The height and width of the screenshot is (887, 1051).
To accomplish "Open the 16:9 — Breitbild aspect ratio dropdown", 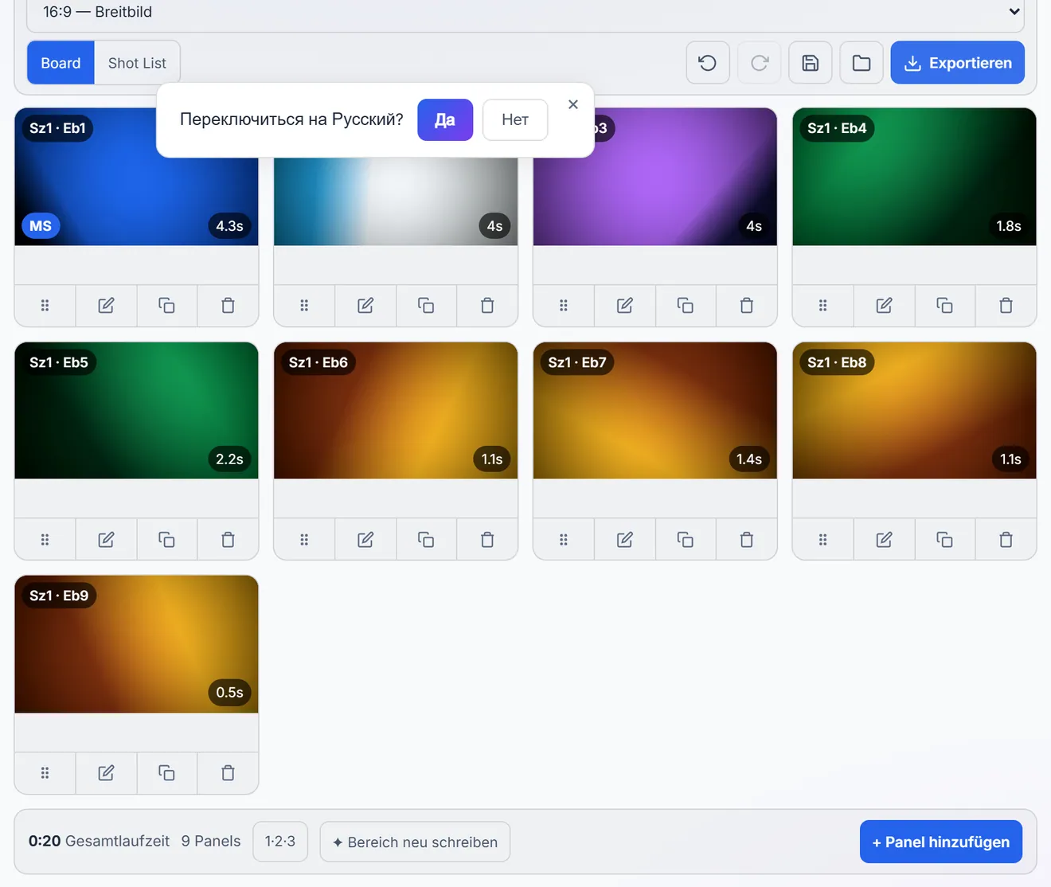I will coord(525,13).
